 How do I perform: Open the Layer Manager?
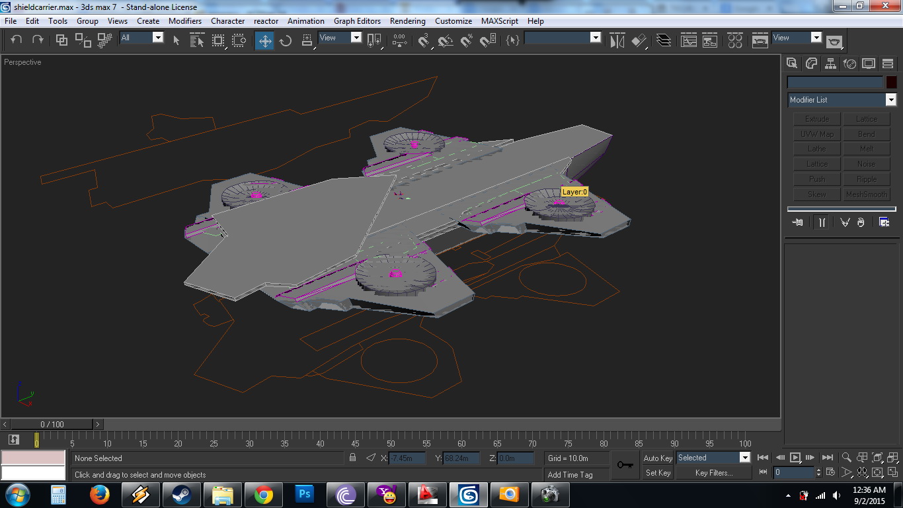[664, 40]
